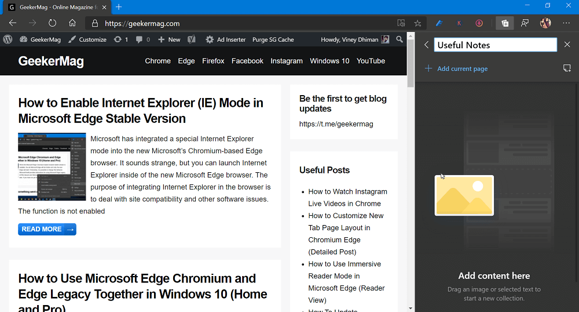Image resolution: width=579 pixels, height=312 pixels.
Task: Open immersive reader icon in address bar
Action: [x=401, y=23]
